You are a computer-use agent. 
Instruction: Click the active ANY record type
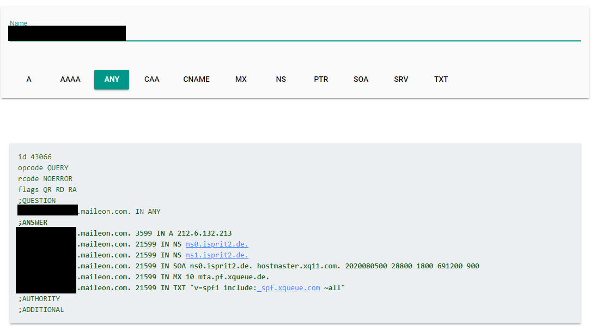(111, 79)
